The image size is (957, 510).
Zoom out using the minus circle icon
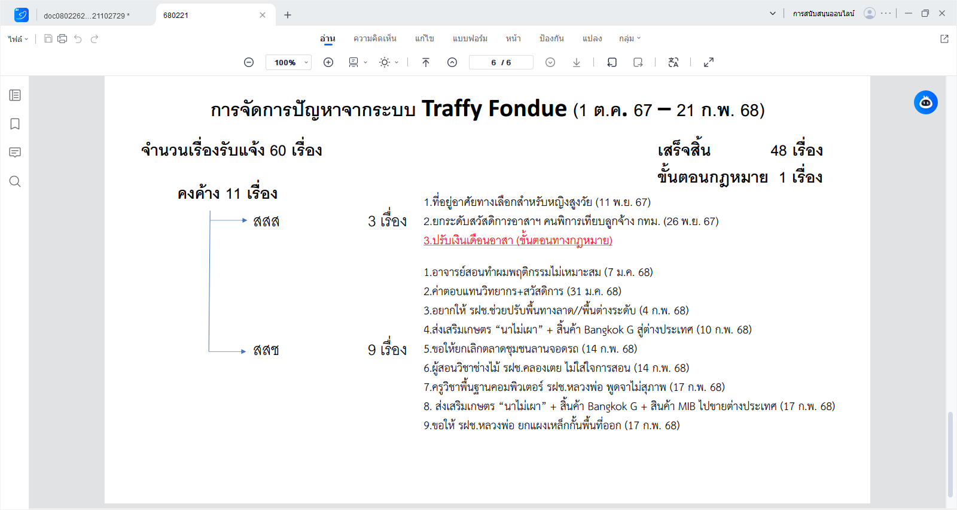tap(249, 62)
